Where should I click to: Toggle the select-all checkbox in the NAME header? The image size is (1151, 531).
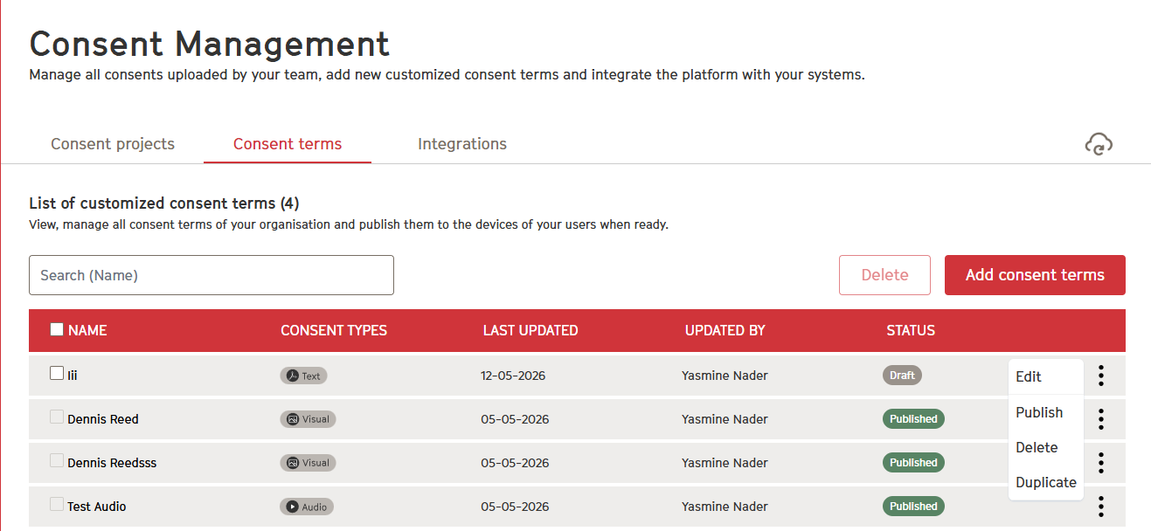point(57,329)
